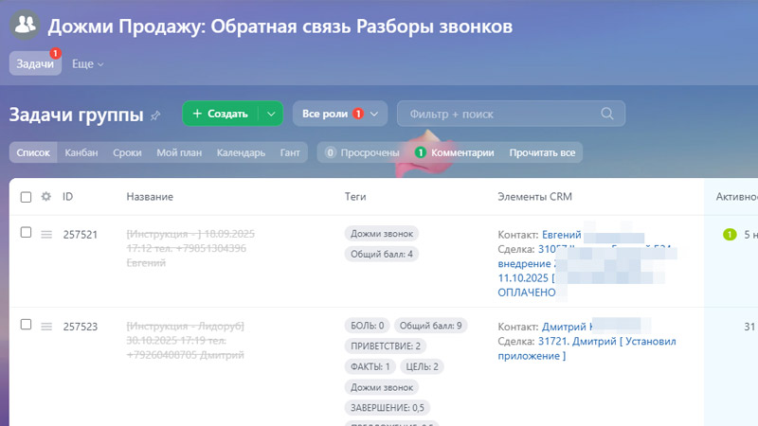
Task: Open the group avatar icon
Action: coord(26,25)
